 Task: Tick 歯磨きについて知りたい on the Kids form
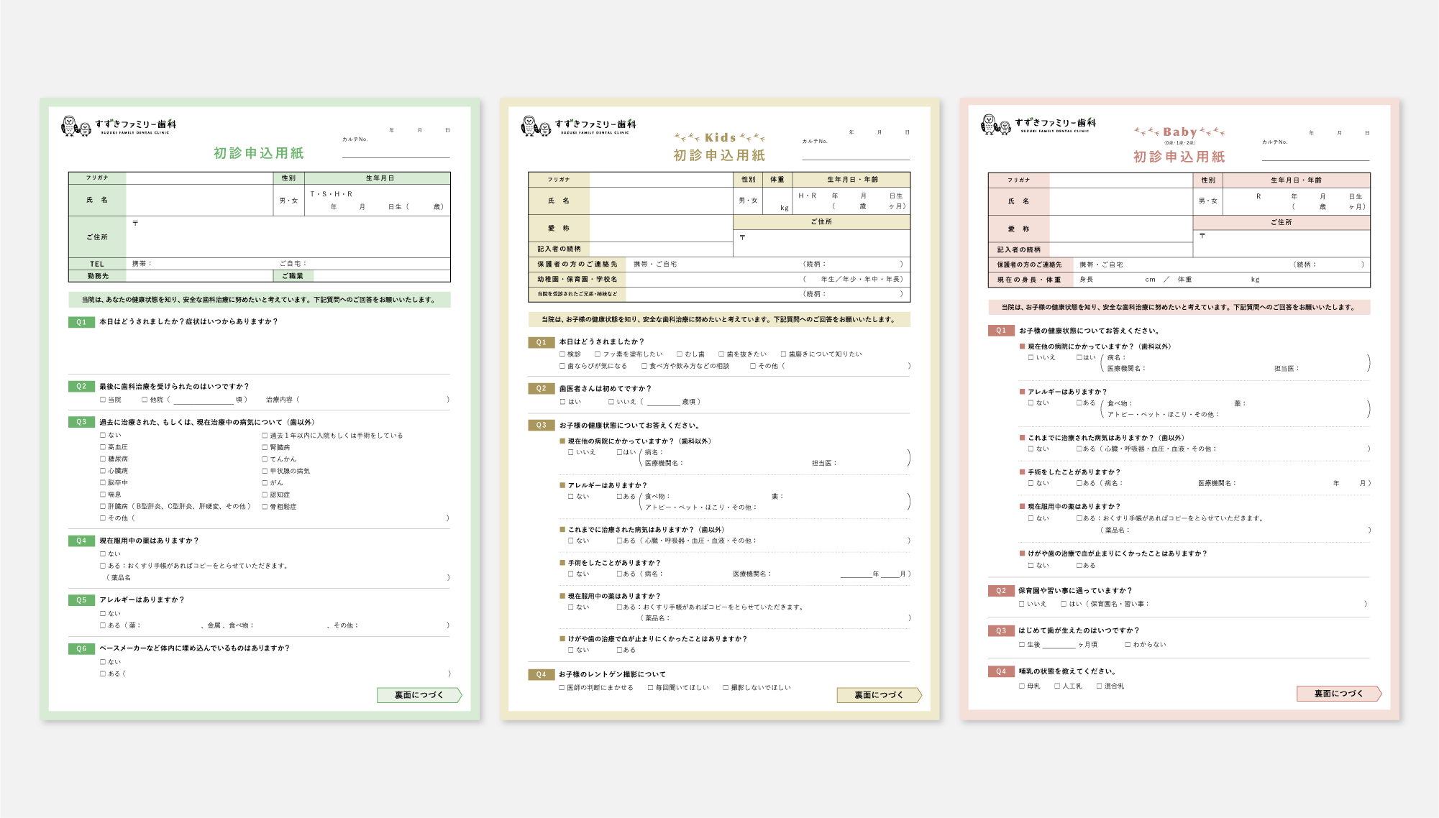click(x=784, y=354)
